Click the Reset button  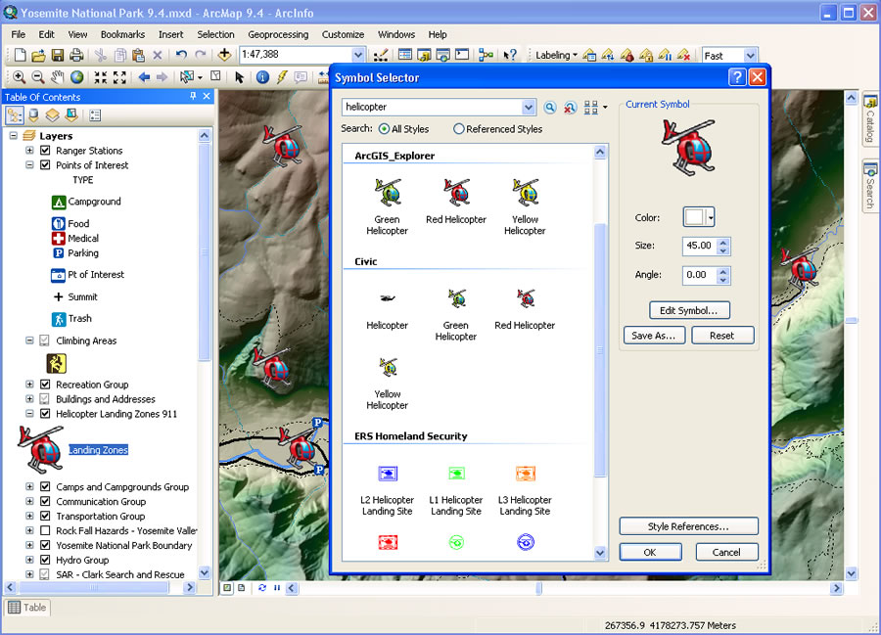722,336
